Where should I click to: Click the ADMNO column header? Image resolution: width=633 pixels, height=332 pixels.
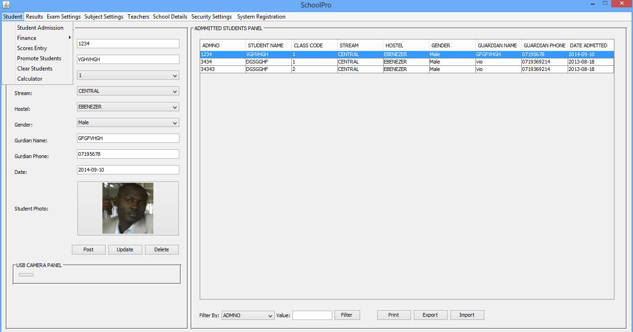(x=223, y=45)
